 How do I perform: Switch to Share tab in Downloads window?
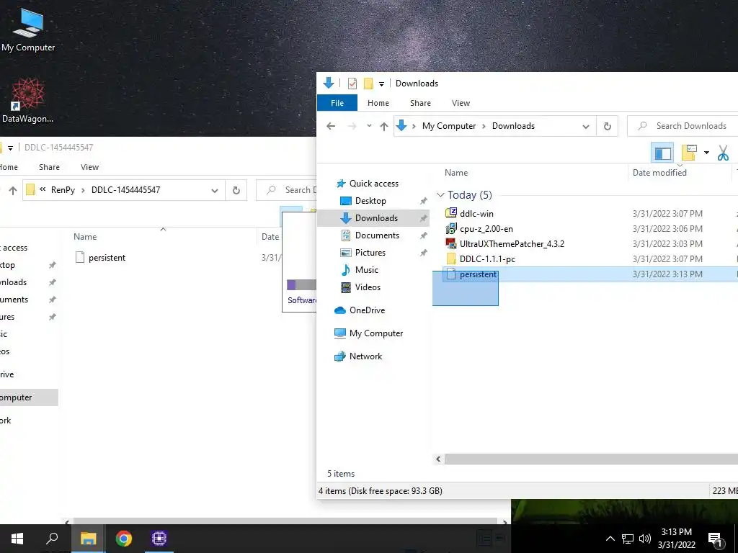420,103
